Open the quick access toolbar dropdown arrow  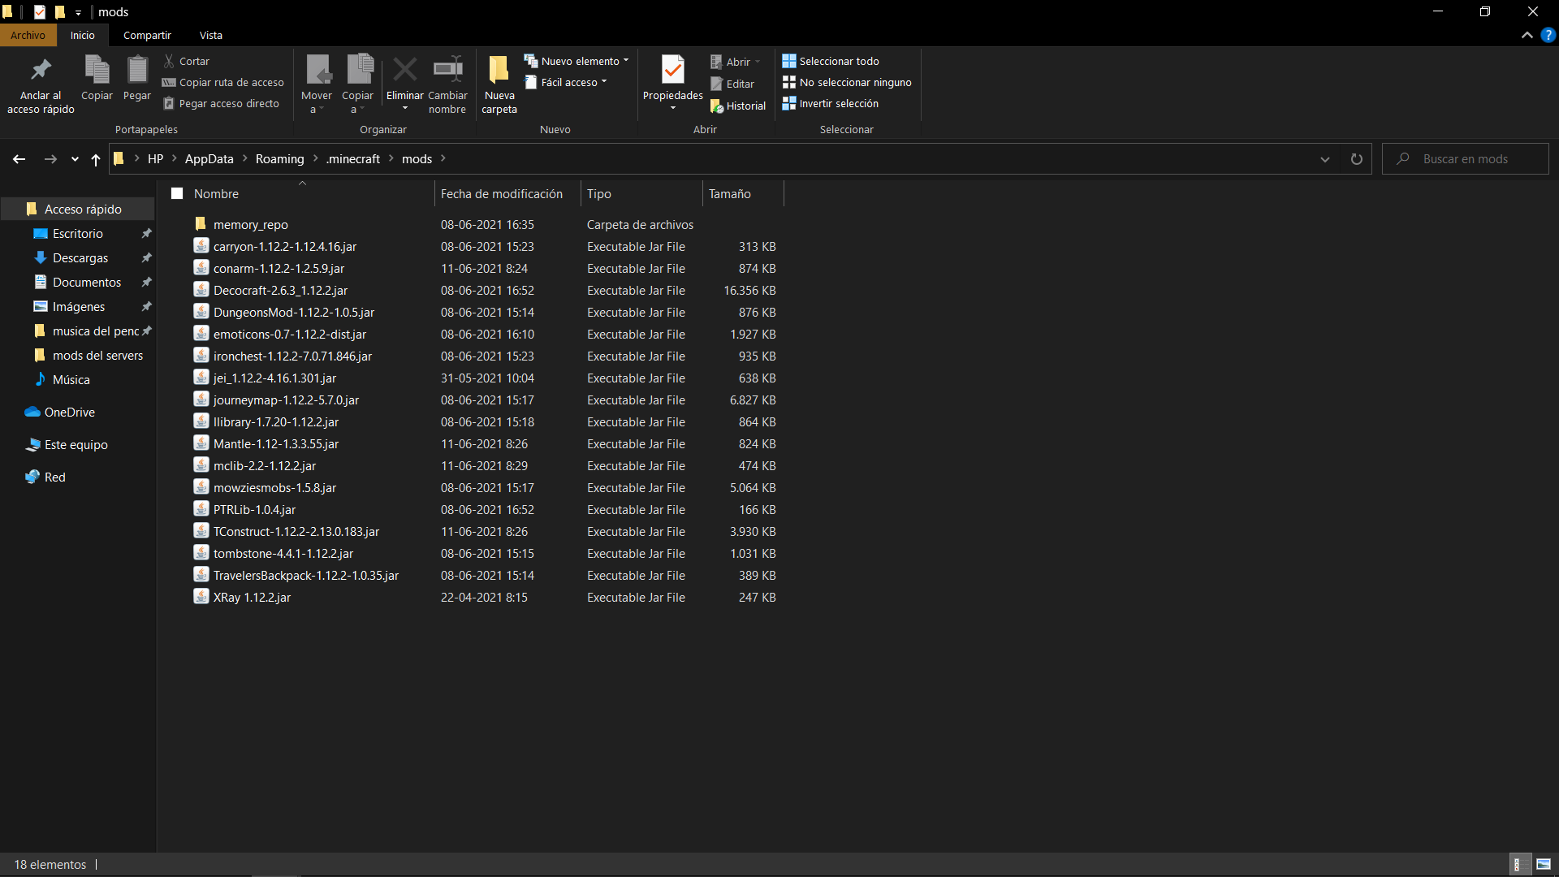tap(78, 12)
